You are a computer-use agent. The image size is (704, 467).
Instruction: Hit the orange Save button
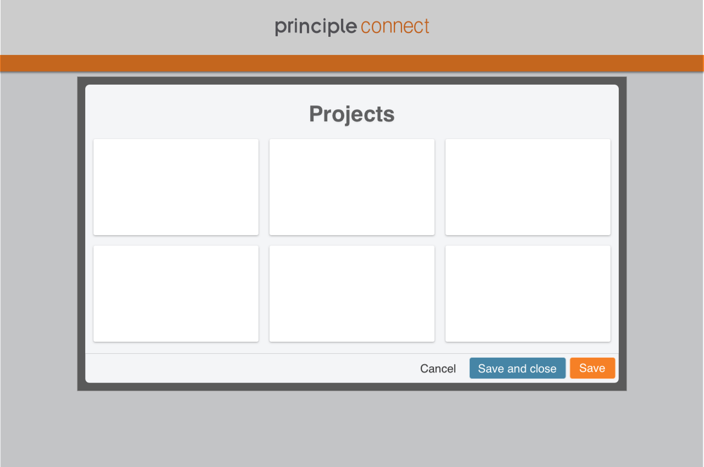[592, 368]
